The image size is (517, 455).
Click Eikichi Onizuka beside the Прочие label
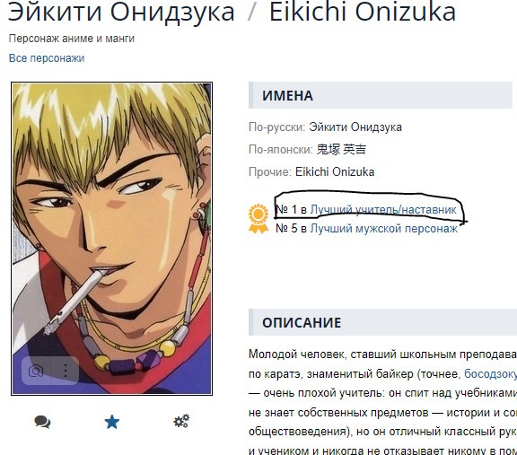pyautogui.click(x=335, y=171)
